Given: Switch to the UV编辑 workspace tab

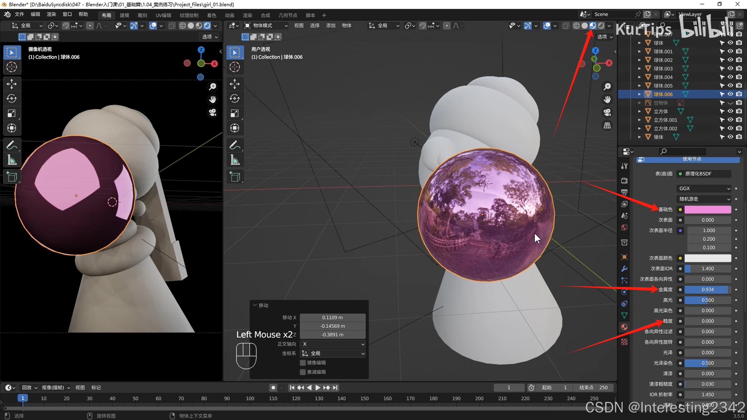Looking at the screenshot, I should point(163,15).
